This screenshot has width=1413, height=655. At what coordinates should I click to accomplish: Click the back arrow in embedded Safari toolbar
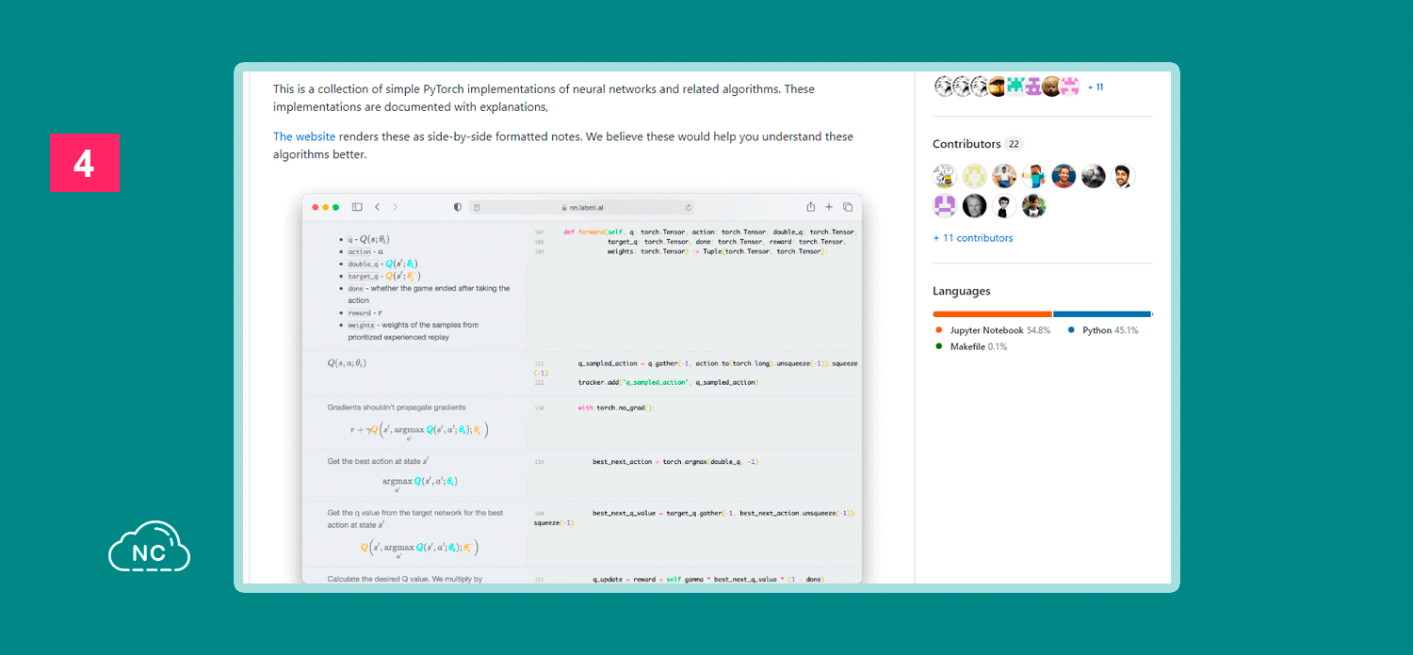pos(378,207)
